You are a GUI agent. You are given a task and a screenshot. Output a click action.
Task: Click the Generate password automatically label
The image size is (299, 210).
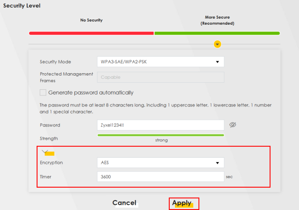tap(91, 93)
